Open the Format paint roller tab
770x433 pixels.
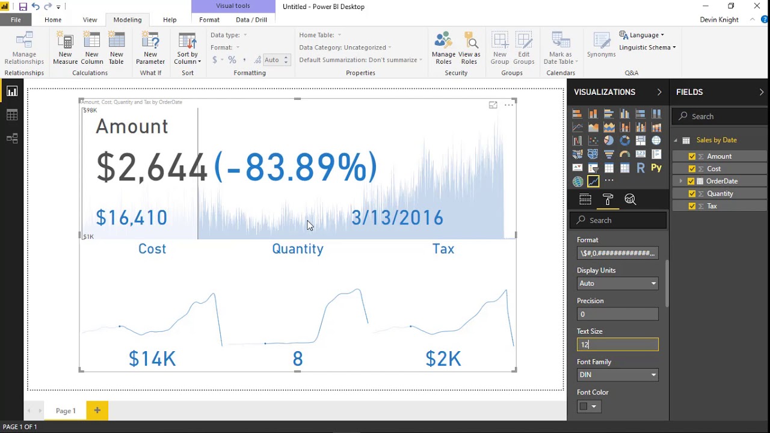608,200
